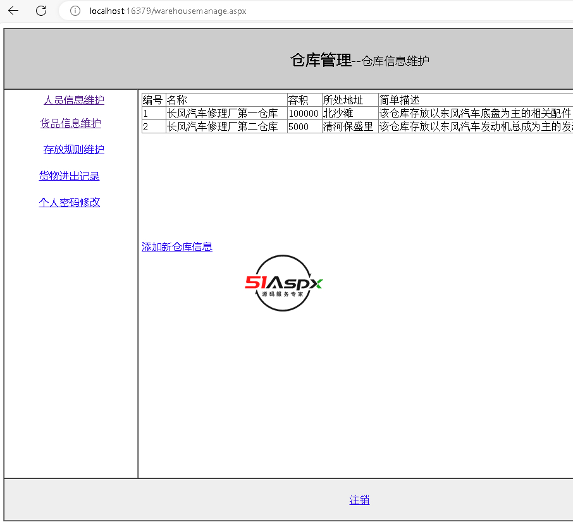Click the 名称 column header
Screen dimensions: 573x527
pos(177,100)
